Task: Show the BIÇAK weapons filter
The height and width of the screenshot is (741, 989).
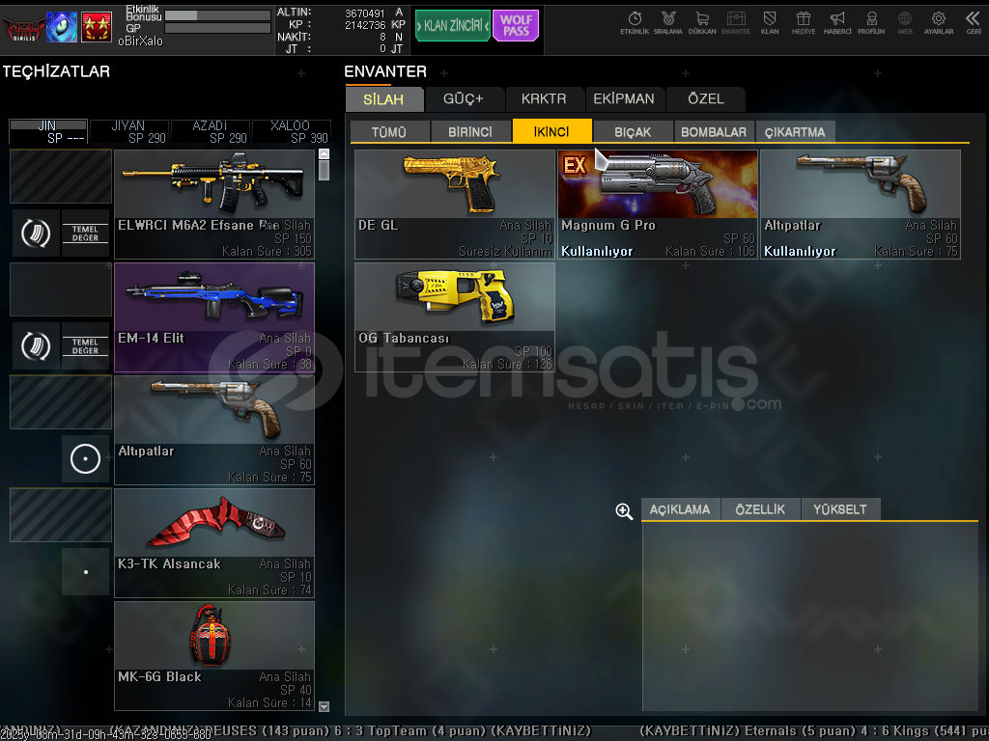Action: click(x=633, y=131)
